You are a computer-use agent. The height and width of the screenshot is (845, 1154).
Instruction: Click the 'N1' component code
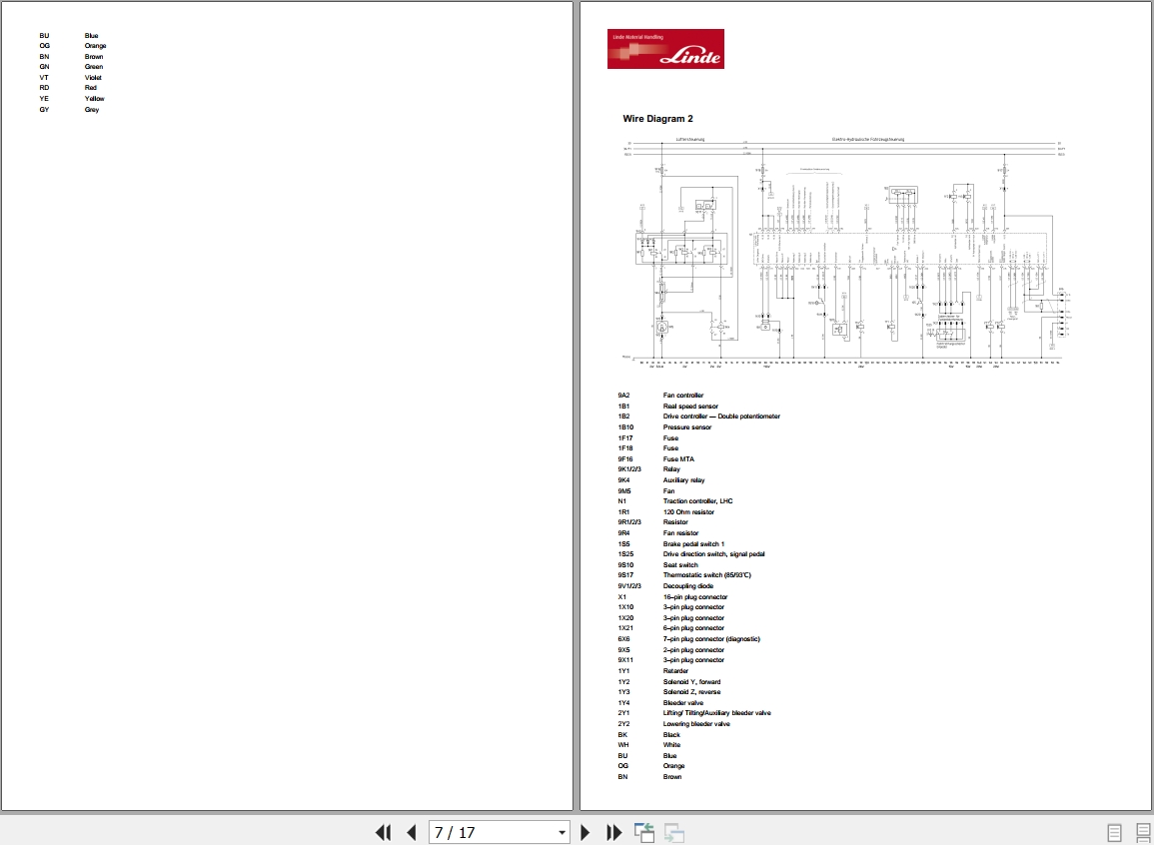tap(621, 500)
